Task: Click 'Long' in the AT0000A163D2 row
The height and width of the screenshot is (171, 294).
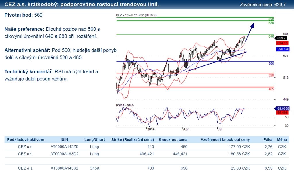Action: pos(94,154)
